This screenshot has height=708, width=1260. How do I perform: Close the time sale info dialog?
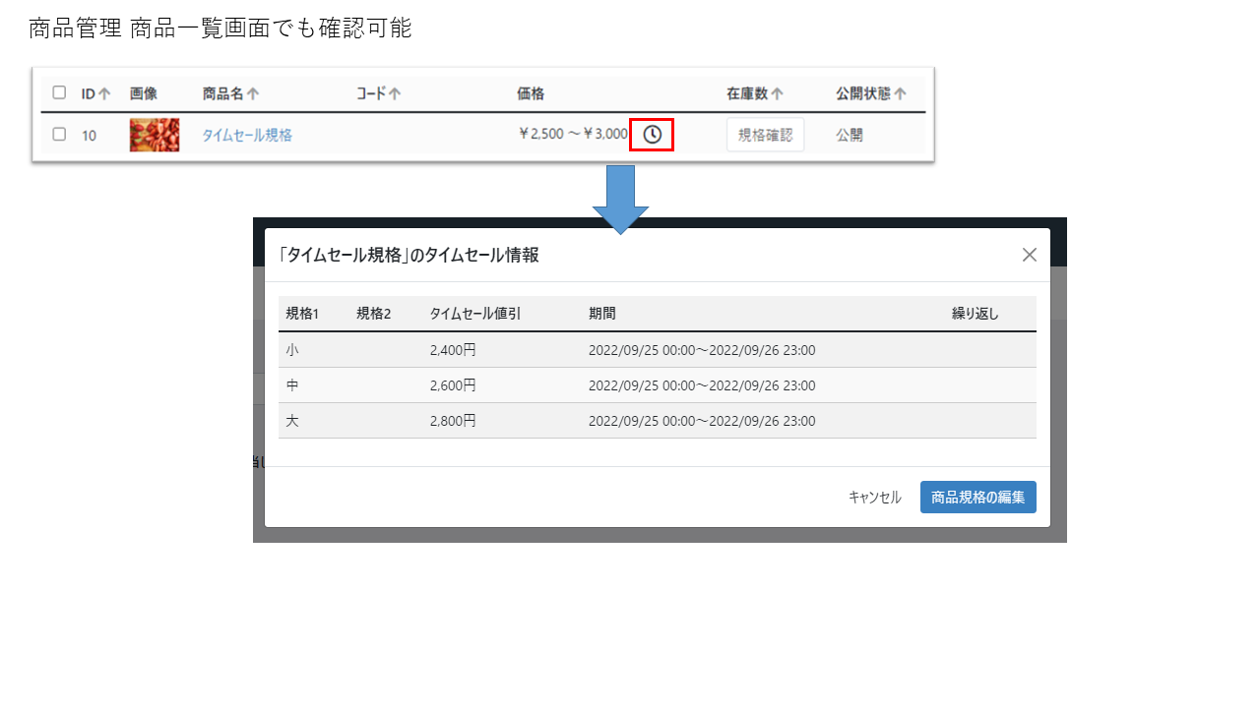(x=1030, y=255)
